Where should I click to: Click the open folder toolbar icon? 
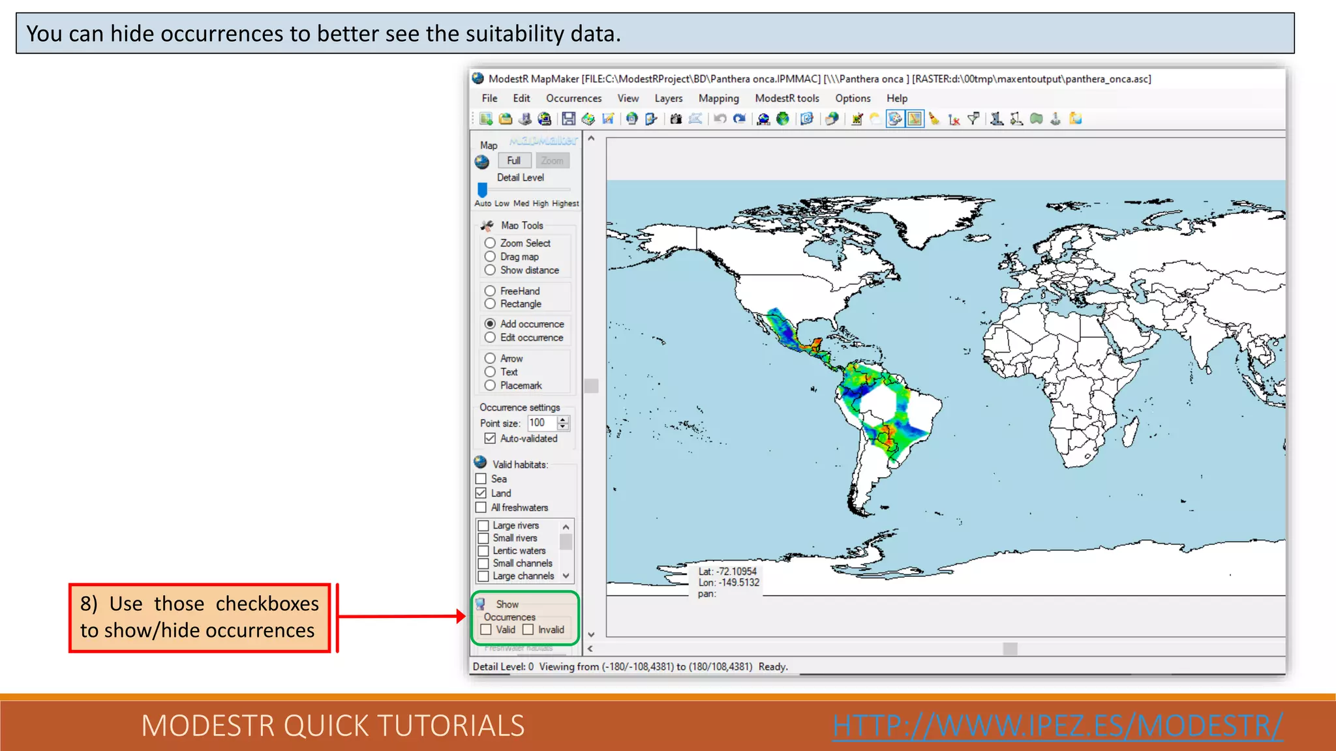point(506,119)
